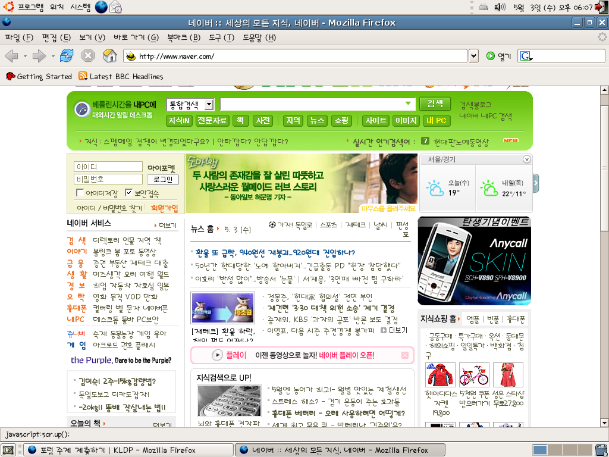The width and height of the screenshot is (609, 457).
Task: Switch to the first workspace in pager
Action: [539, 450]
